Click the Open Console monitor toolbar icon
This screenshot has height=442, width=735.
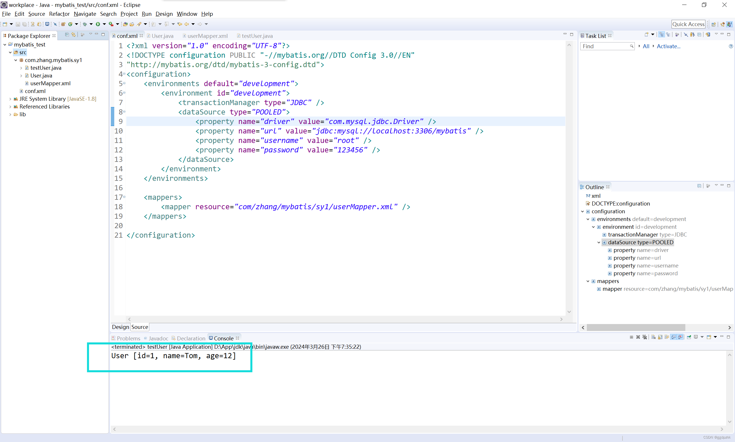pos(47,24)
